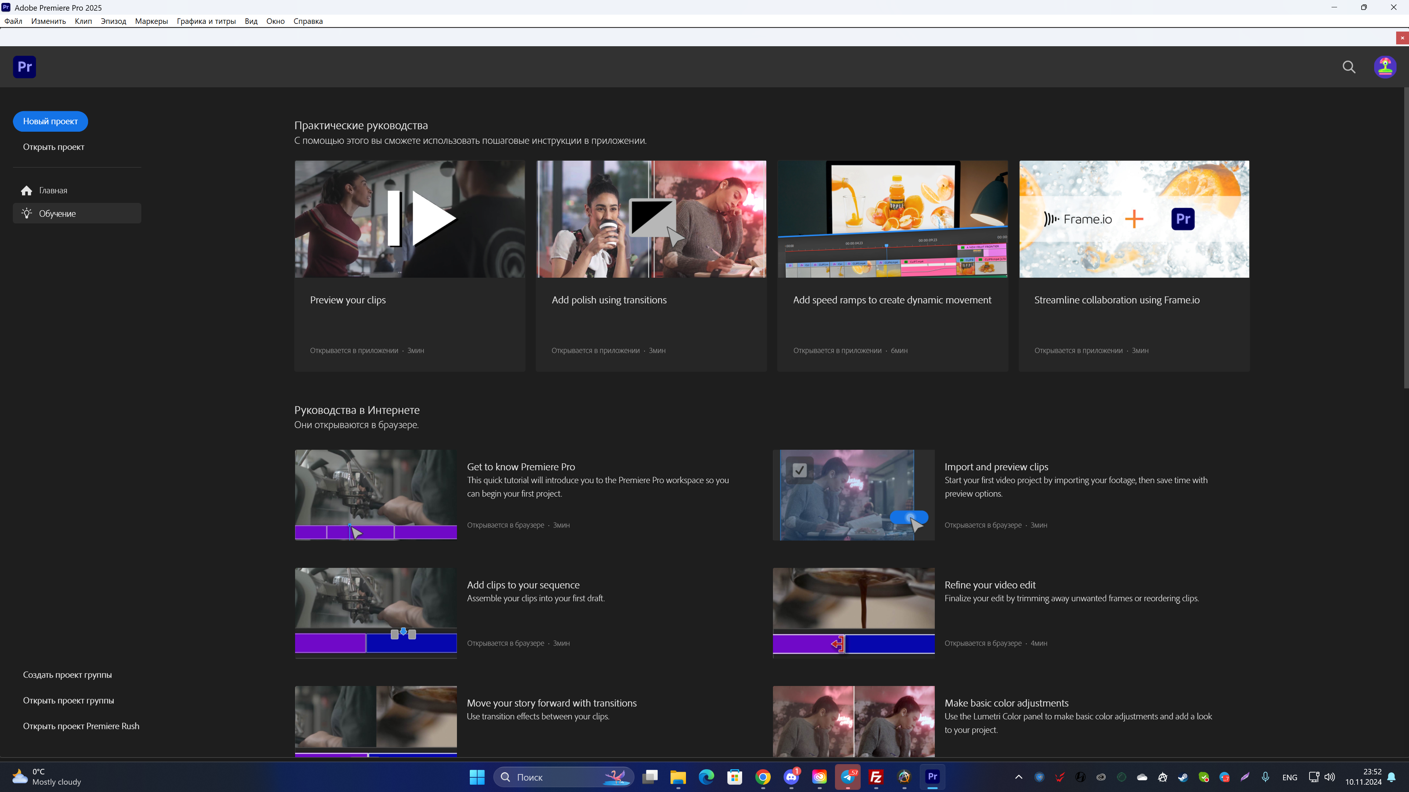Open the Изменить menu
Screen dimensions: 1409x792
[48, 21]
